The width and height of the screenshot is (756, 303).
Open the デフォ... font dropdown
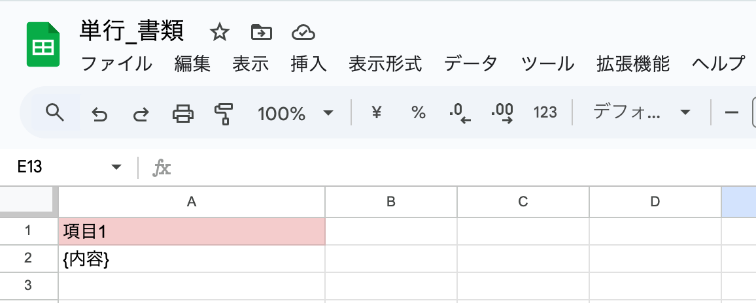pos(641,113)
